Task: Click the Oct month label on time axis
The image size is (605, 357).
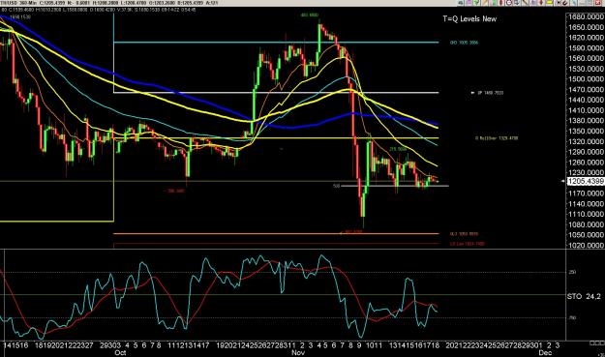Action: tap(120, 352)
